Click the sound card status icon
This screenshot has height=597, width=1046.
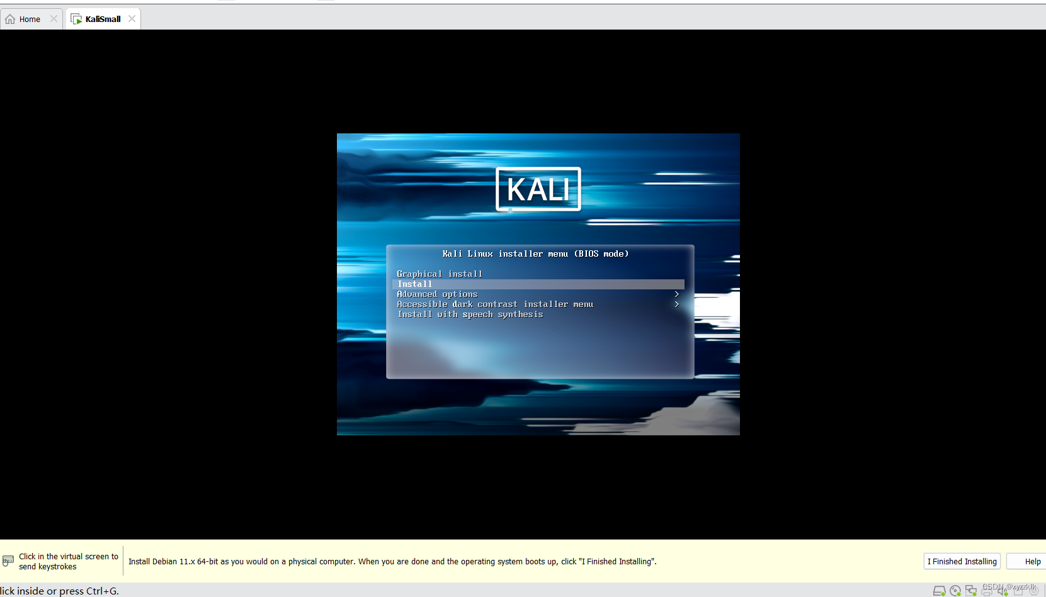pyautogui.click(x=1003, y=591)
